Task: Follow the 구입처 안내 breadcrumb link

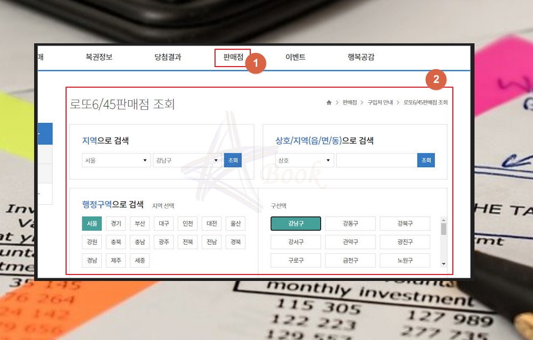Action: (380, 102)
